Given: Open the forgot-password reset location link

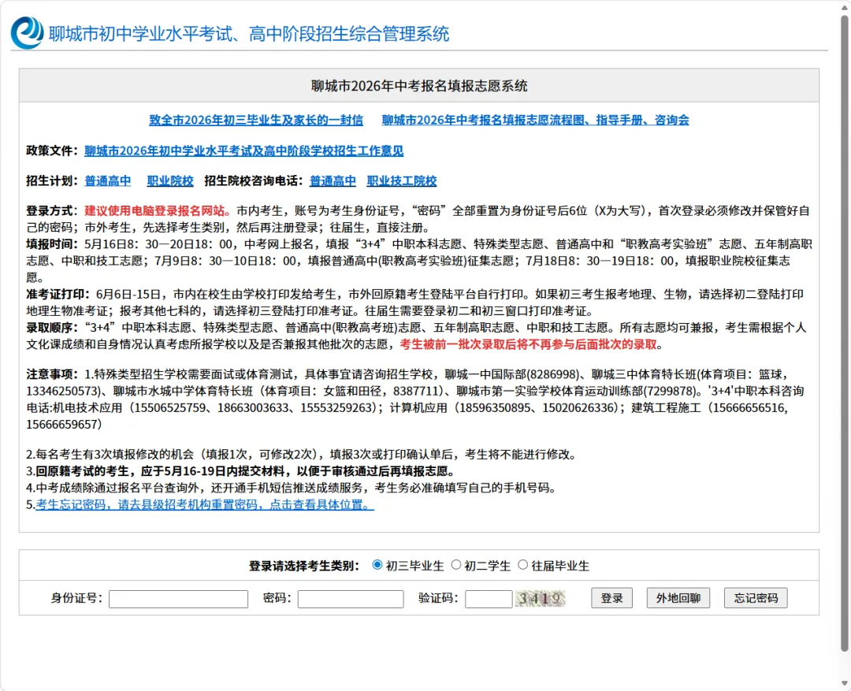Looking at the screenshot, I should (x=205, y=504).
